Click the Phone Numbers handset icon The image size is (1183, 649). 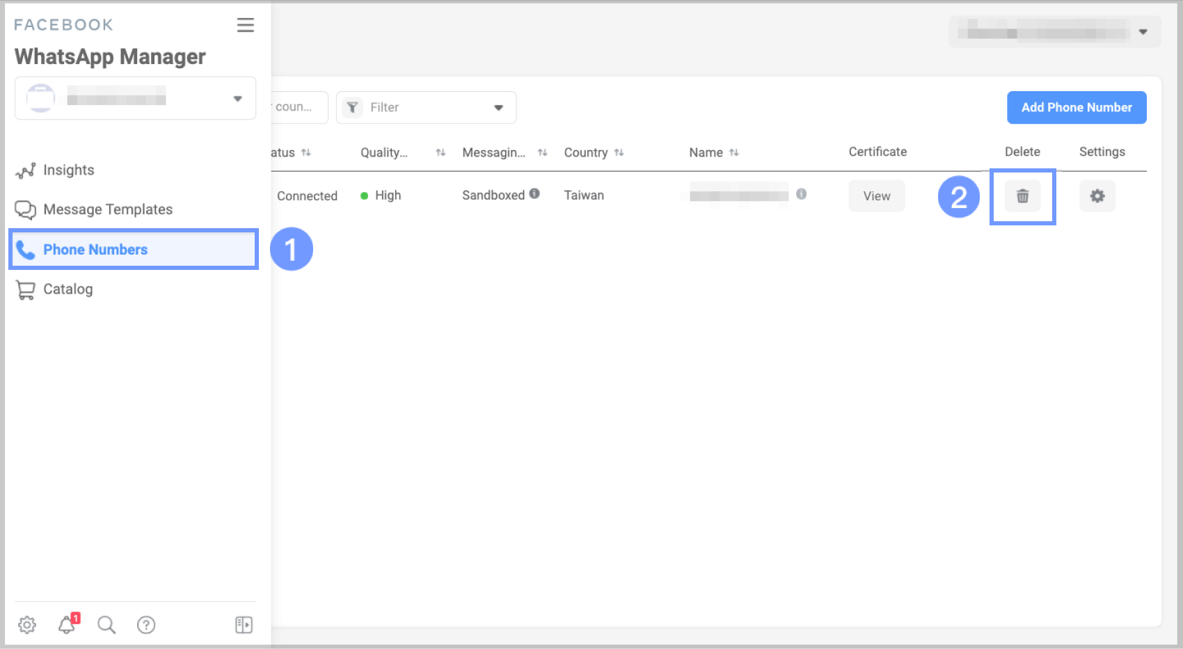(x=26, y=250)
